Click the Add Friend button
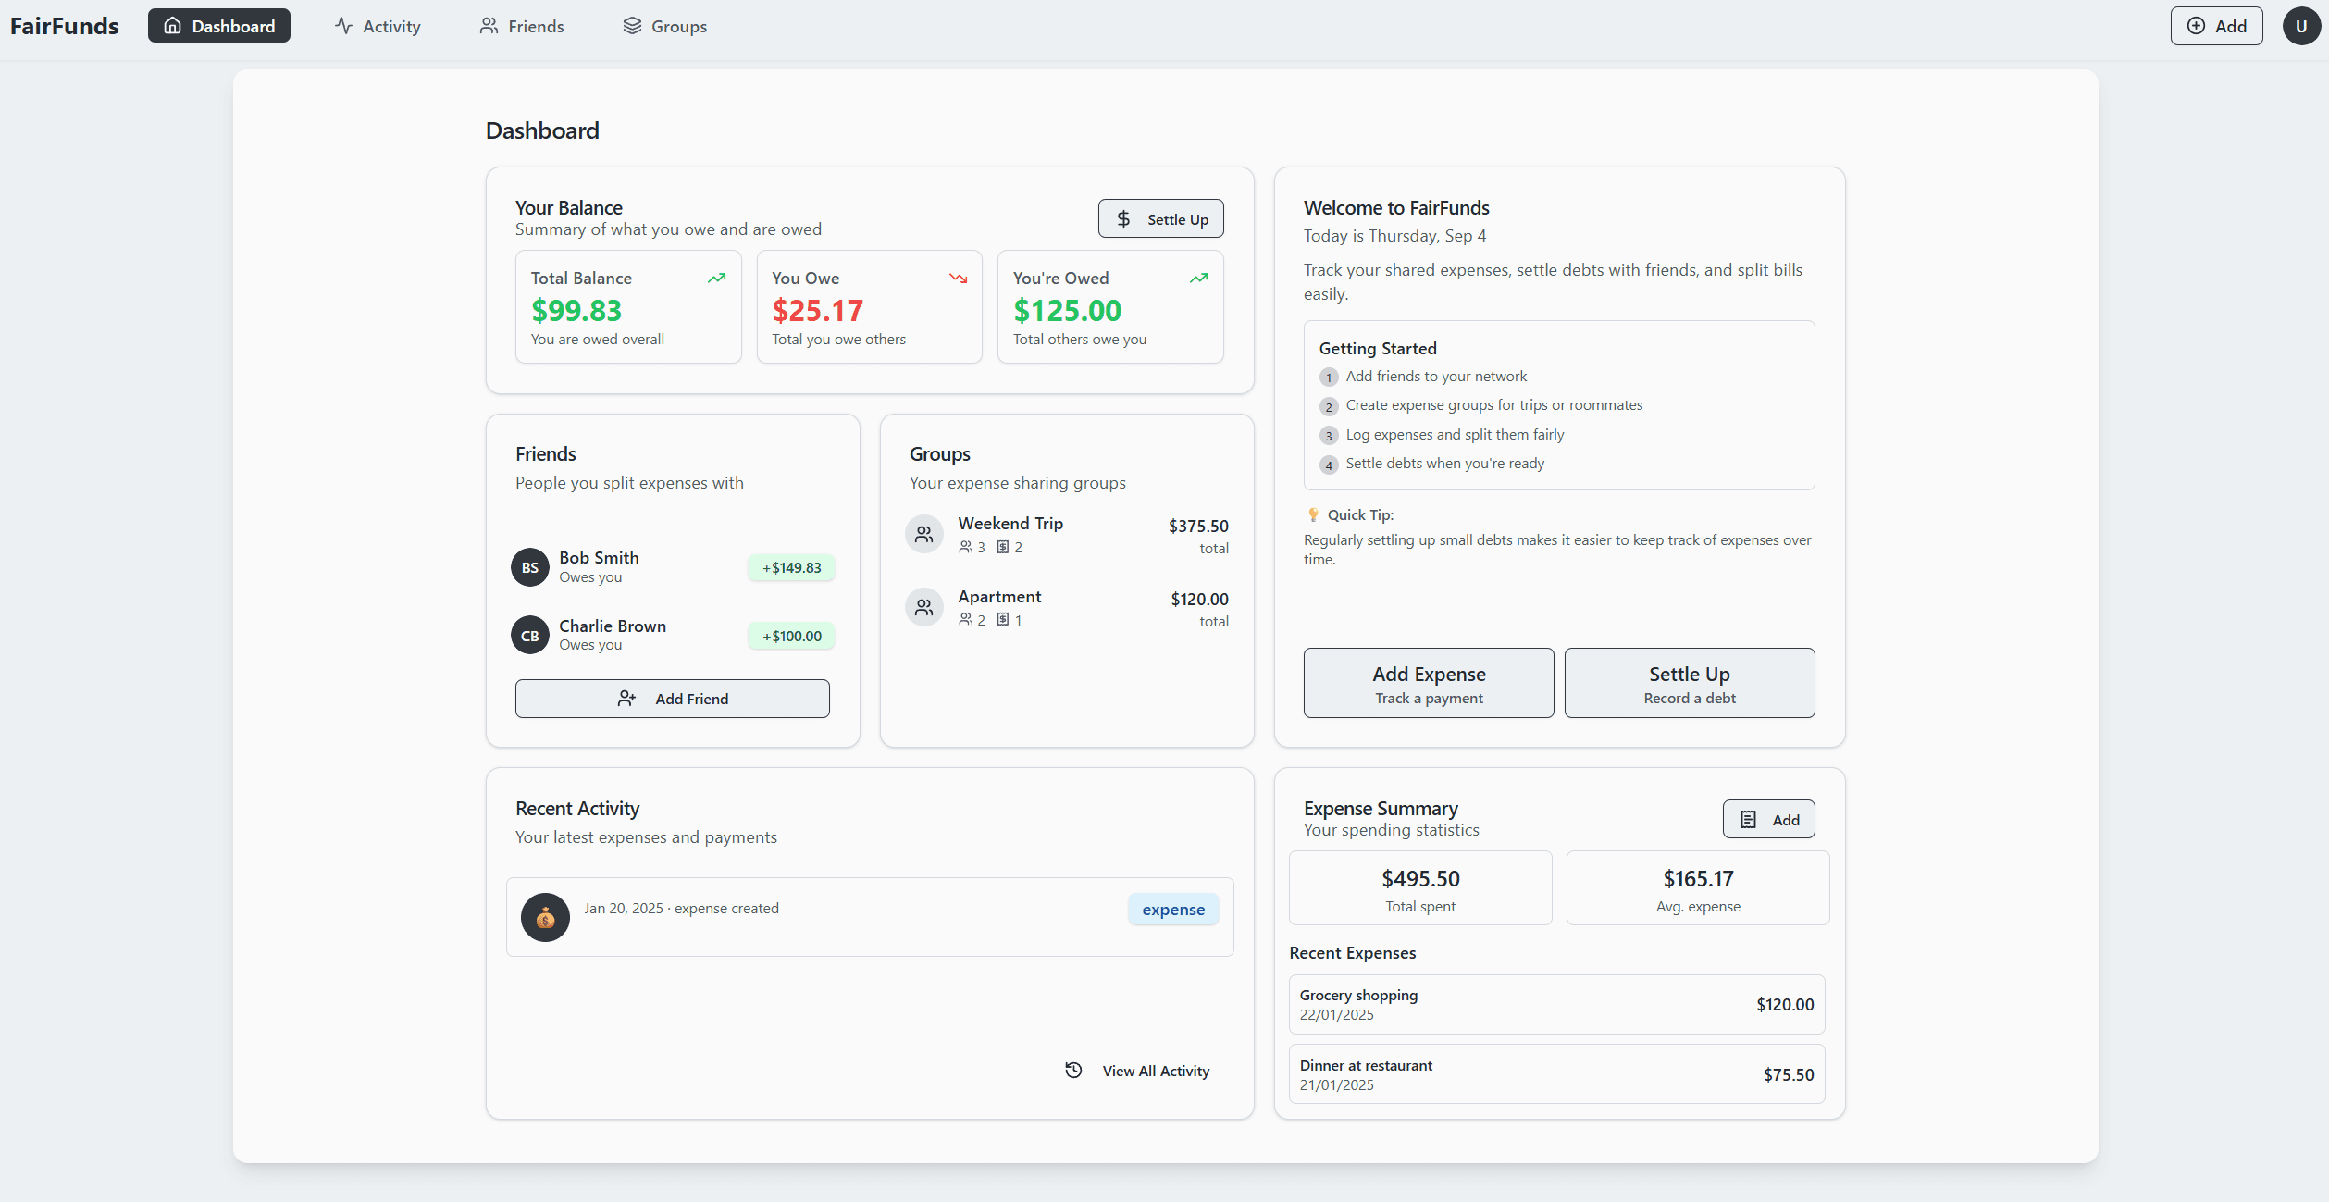 tap(673, 699)
